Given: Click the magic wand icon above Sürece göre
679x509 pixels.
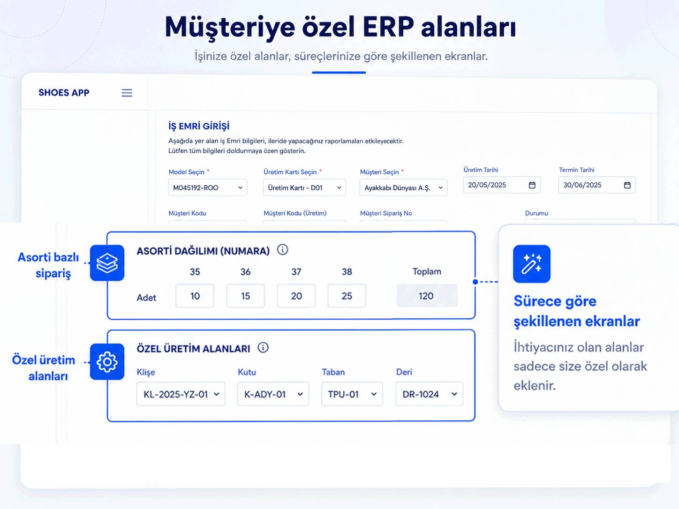Looking at the screenshot, I should 532,264.
